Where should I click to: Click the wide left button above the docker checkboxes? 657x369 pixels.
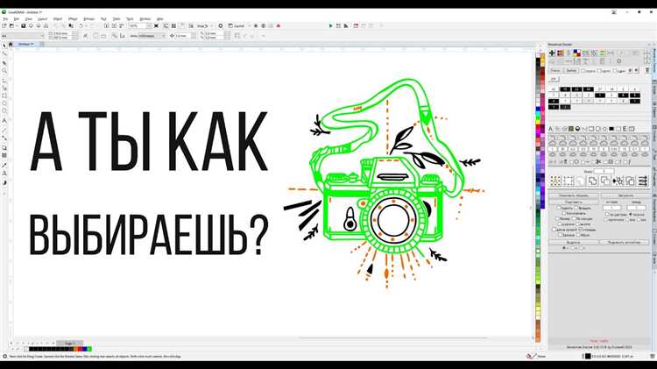pos(573,195)
